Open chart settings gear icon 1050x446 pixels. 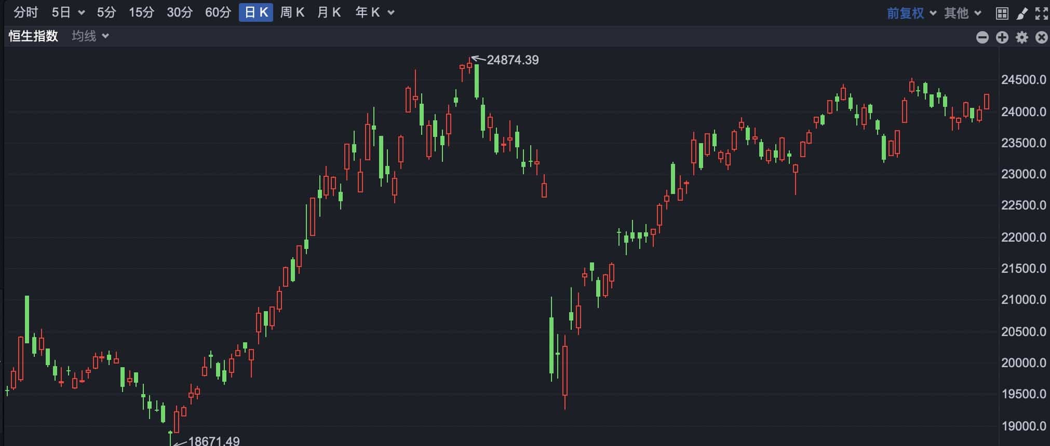pos(1021,37)
